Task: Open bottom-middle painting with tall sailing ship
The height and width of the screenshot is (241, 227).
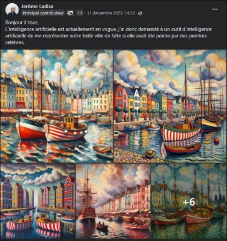Action: click(x=113, y=201)
